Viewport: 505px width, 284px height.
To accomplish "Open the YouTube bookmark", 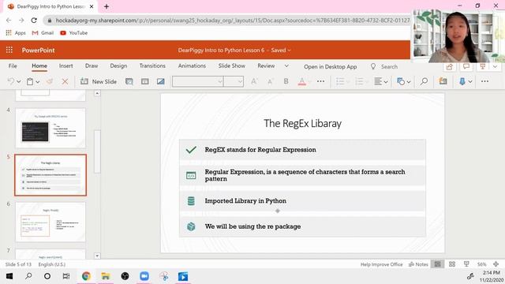I will point(73,33).
